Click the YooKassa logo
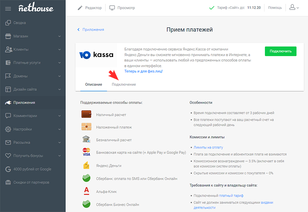 [96, 55]
